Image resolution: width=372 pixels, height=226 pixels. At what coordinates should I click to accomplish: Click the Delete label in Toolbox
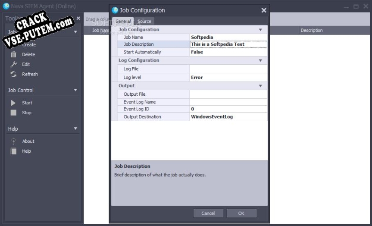(28, 54)
